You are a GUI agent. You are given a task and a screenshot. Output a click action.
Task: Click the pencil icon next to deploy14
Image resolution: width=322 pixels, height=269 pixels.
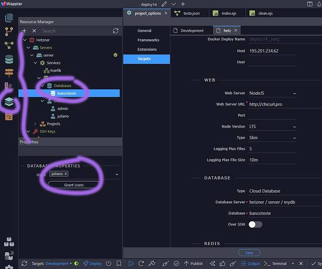pos(164,4)
